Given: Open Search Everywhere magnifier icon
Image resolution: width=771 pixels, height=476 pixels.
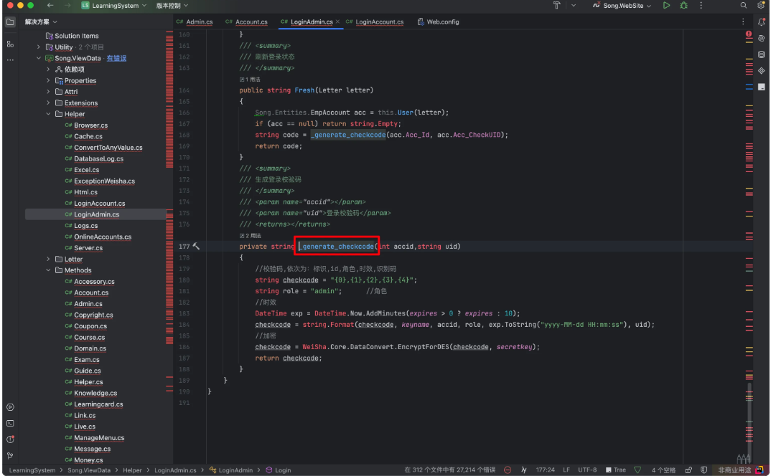Looking at the screenshot, I should [744, 6].
